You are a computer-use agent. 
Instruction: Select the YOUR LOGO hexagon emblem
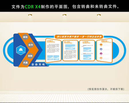coord(21,50)
